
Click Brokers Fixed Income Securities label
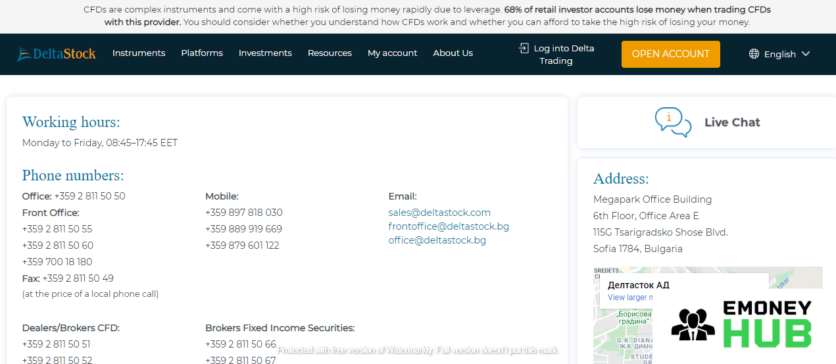[280, 328]
